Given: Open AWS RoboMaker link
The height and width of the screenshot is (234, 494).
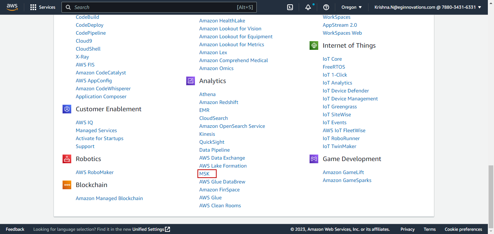Looking at the screenshot, I should pyautogui.click(x=95, y=172).
